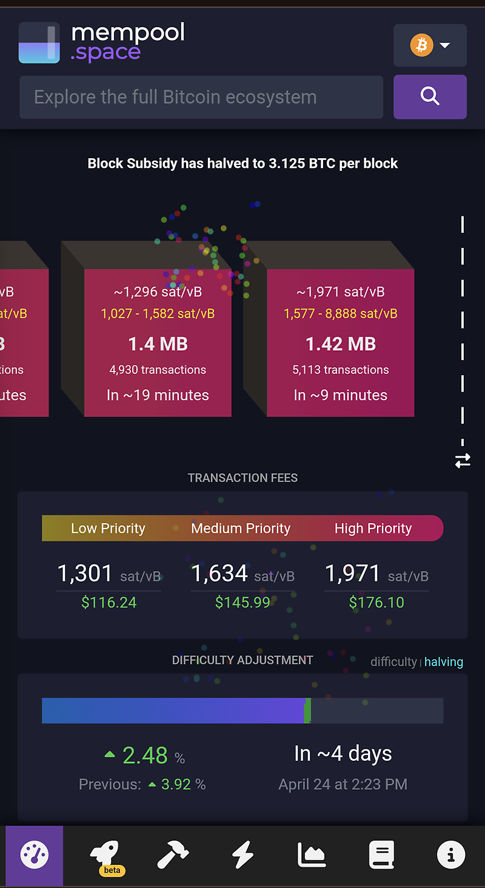Focus the Explore the full Bitcoin ecosystem field

[201, 97]
